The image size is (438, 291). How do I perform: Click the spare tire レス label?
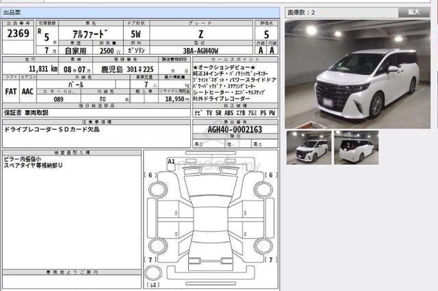[x=153, y=285]
